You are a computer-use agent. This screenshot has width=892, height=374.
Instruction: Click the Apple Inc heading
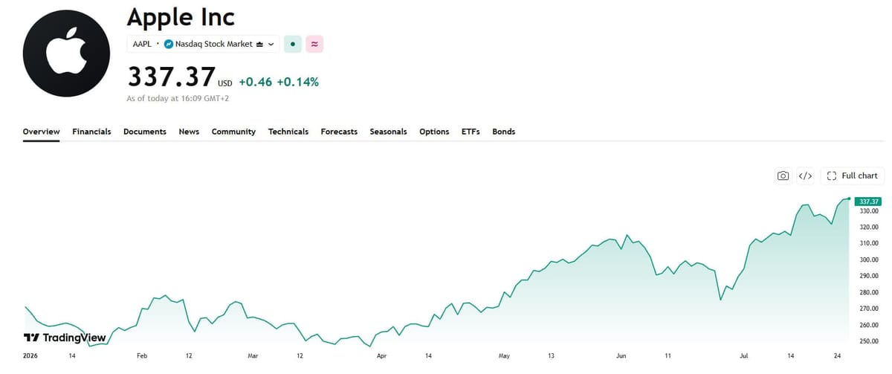pyautogui.click(x=181, y=16)
